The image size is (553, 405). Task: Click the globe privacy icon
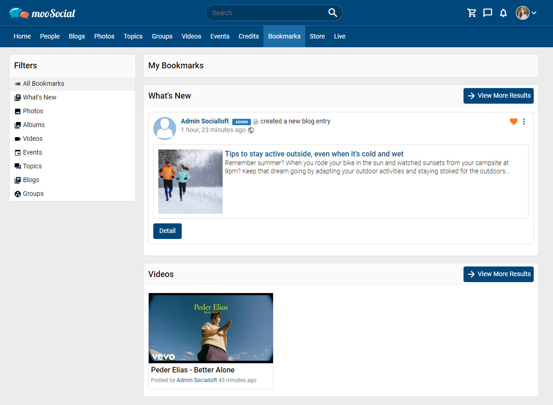(x=251, y=130)
